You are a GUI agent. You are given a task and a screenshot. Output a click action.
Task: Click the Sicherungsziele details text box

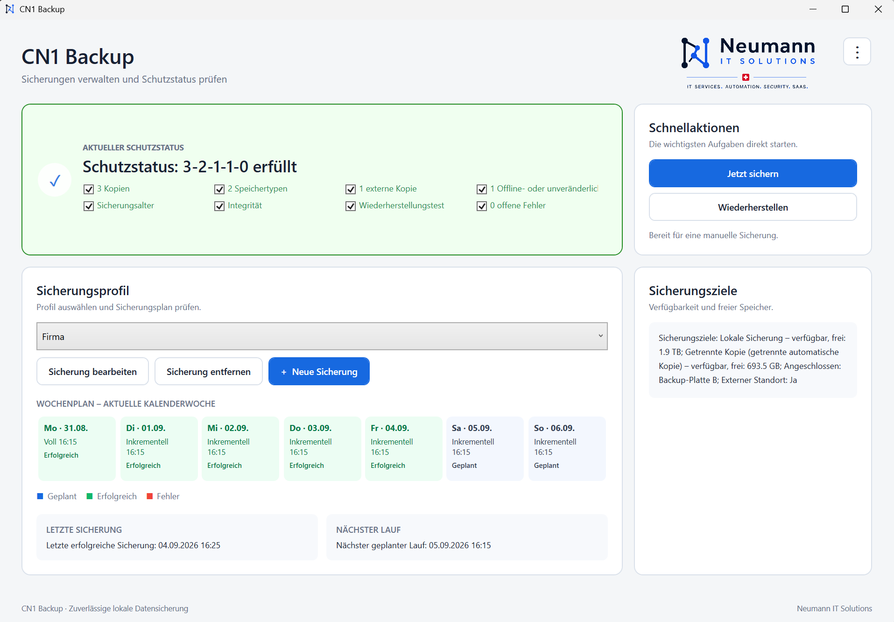(753, 360)
